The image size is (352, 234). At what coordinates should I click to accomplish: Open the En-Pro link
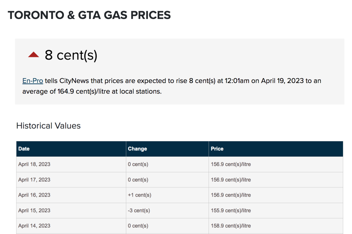tap(33, 81)
